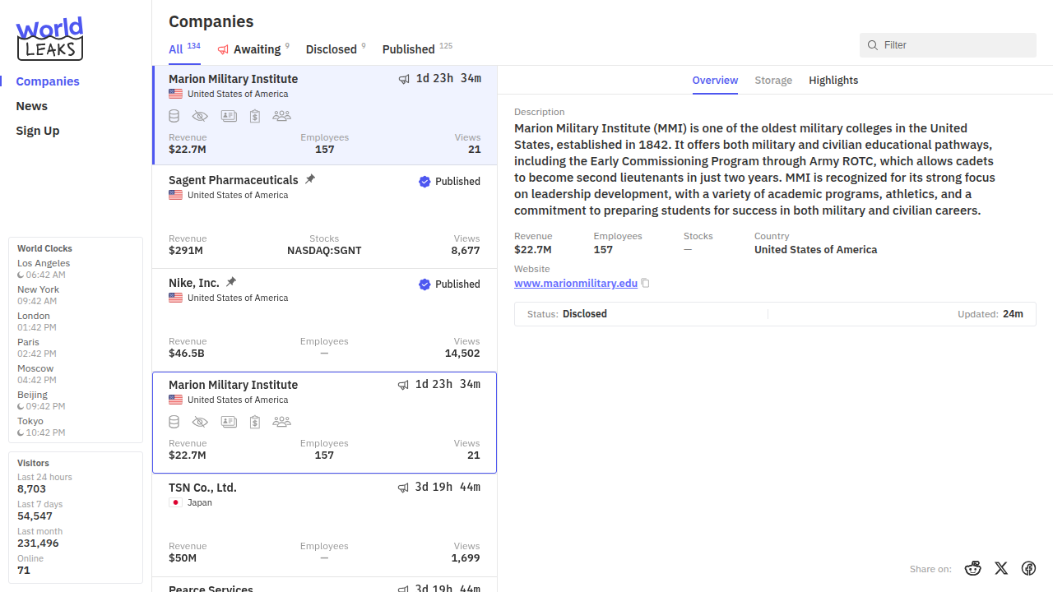The width and height of the screenshot is (1053, 592).
Task: Go to News in the sidebar
Action: pos(32,106)
